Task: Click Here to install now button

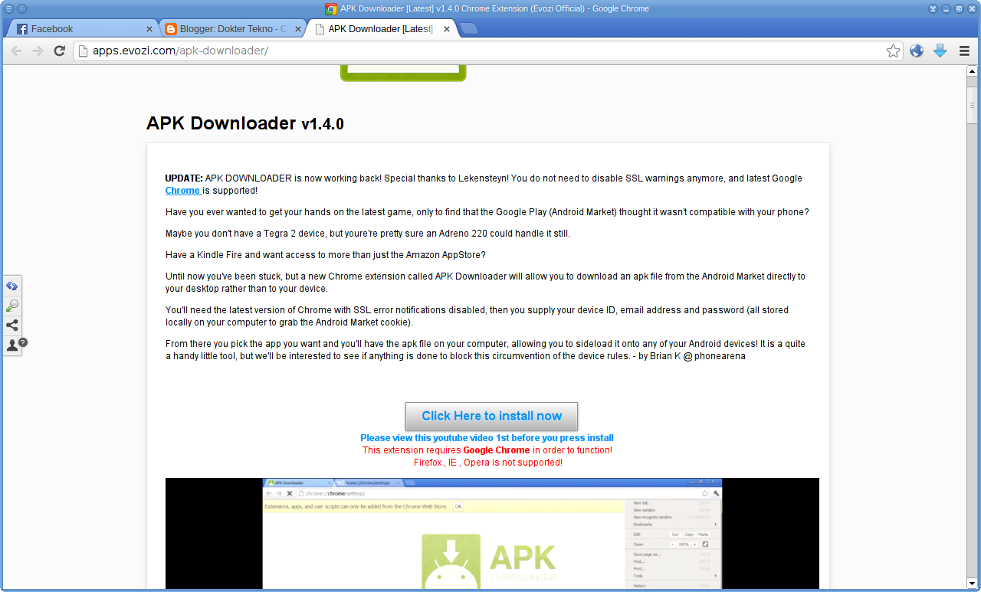Action: [491, 416]
